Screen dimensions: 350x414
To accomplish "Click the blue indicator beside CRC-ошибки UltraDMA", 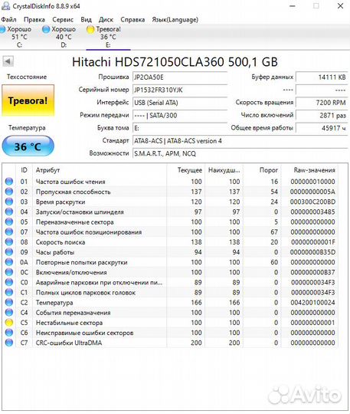I will pos(9,343).
